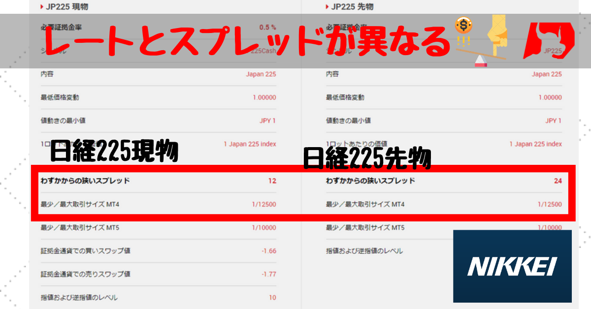591x309 pixels.
Task: Click 証拠金通貨での買いスワップ値 row label
Action: (85, 251)
